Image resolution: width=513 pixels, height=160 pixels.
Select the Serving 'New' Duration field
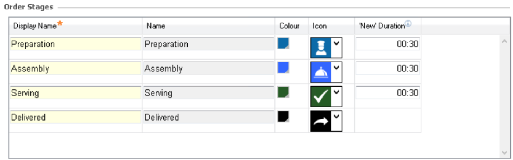click(388, 93)
